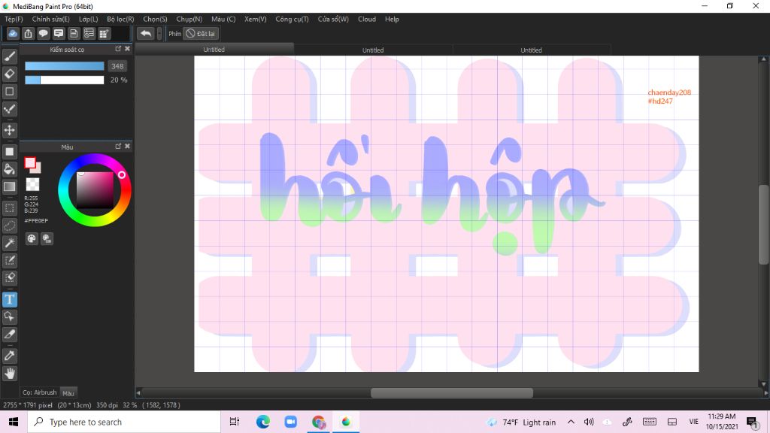
Task: Click the panel layout toolbar icon
Action: click(104, 33)
